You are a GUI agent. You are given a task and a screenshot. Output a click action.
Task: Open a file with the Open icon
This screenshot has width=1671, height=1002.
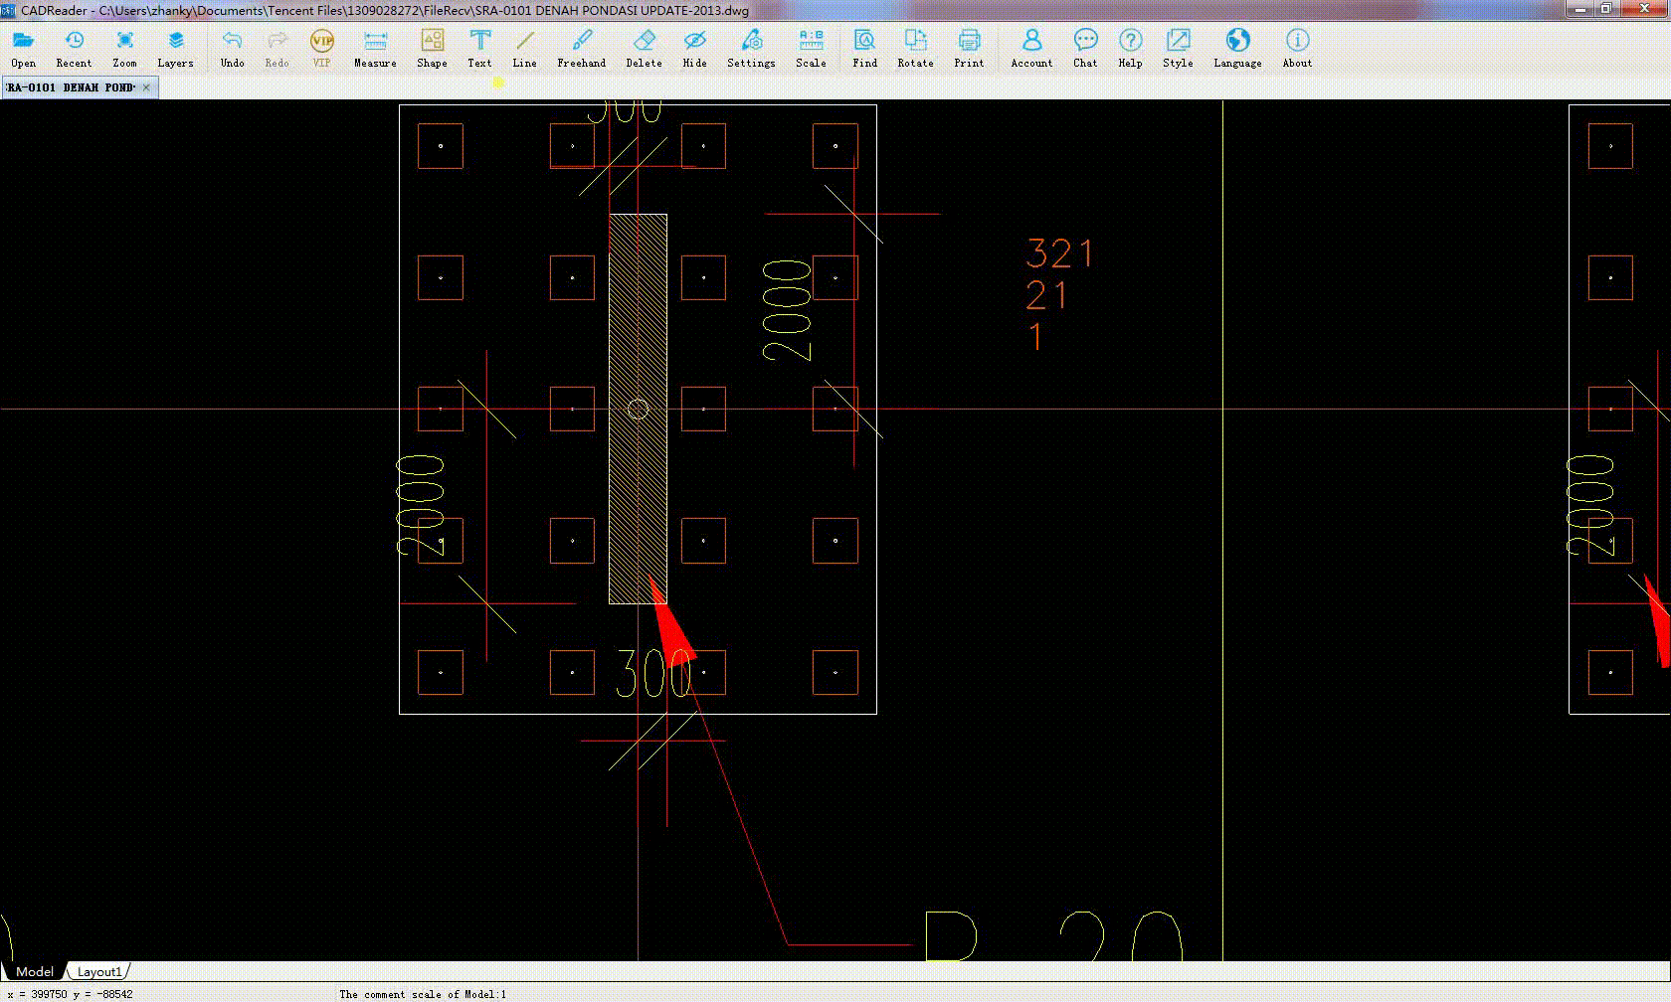coord(23,48)
